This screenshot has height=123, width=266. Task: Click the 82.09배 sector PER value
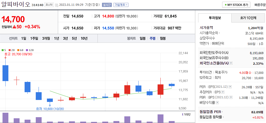257,112
